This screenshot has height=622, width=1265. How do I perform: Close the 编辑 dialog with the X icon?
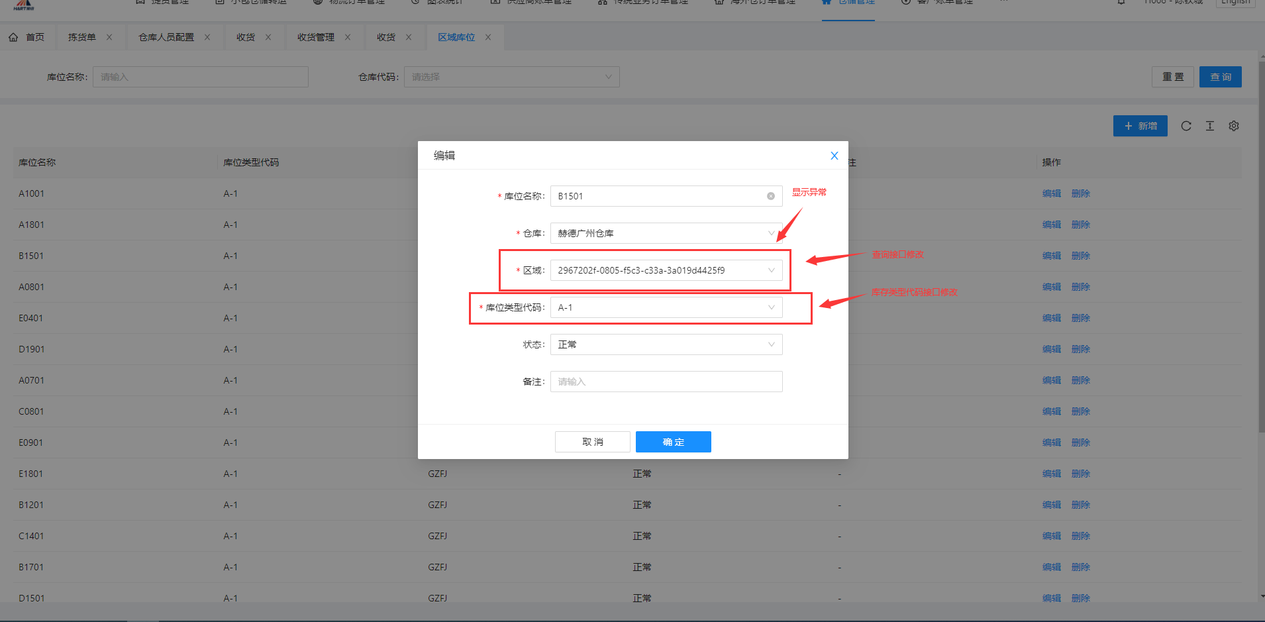tap(834, 156)
